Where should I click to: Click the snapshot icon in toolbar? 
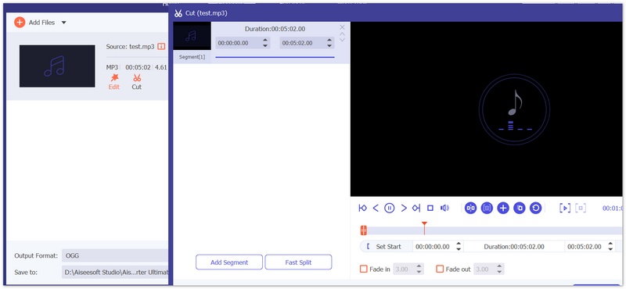click(487, 208)
